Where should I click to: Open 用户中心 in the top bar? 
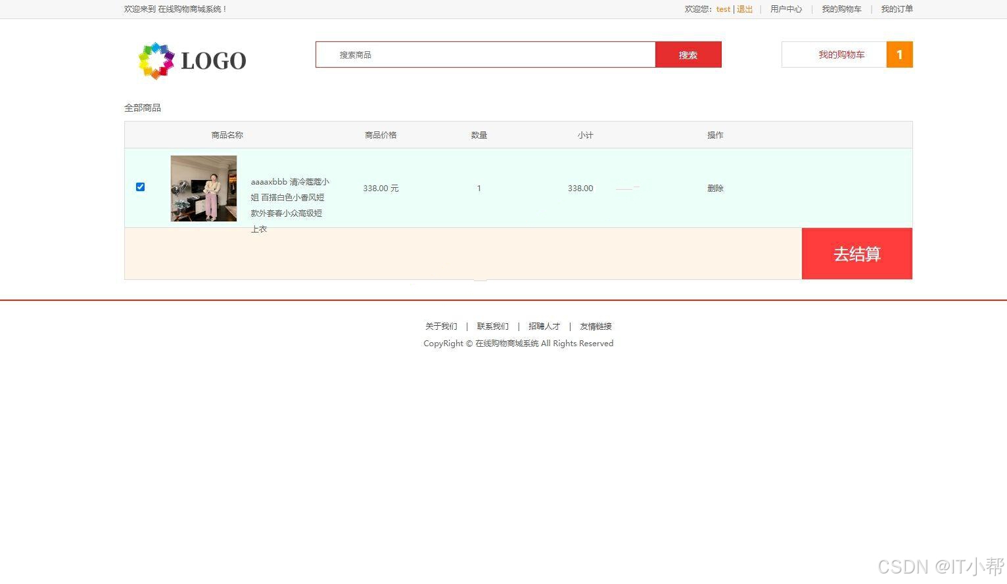point(786,9)
